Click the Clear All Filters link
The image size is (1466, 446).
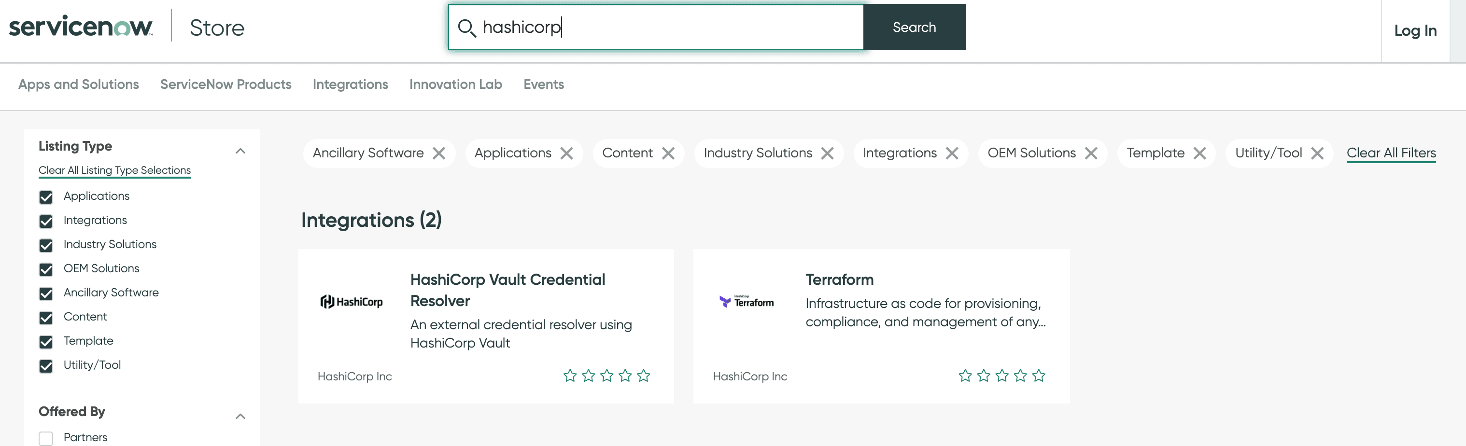[x=1391, y=153]
